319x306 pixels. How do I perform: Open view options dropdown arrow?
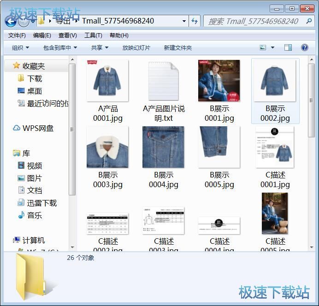tap(272, 47)
